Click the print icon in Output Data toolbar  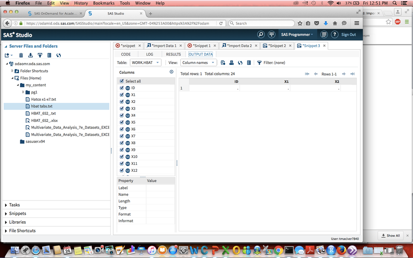pos(231,63)
